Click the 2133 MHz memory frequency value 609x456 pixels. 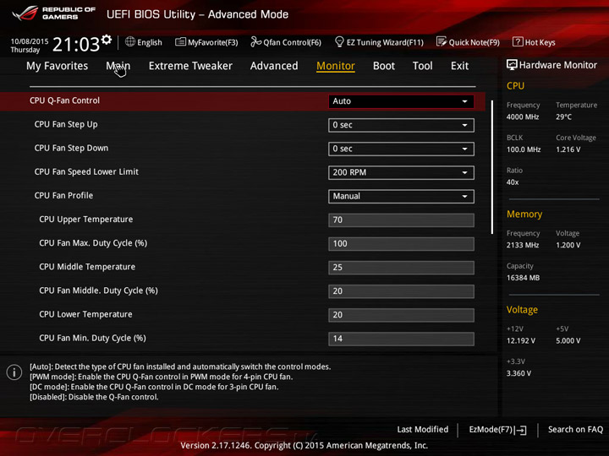tap(523, 245)
